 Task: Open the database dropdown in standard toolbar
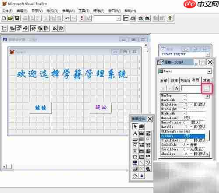pos(119,18)
